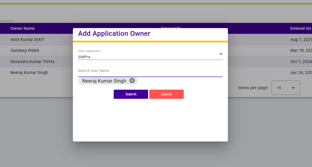Select the Amit Kumar DIXIT table row
The width and height of the screenshot is (312, 167).
(27, 40)
